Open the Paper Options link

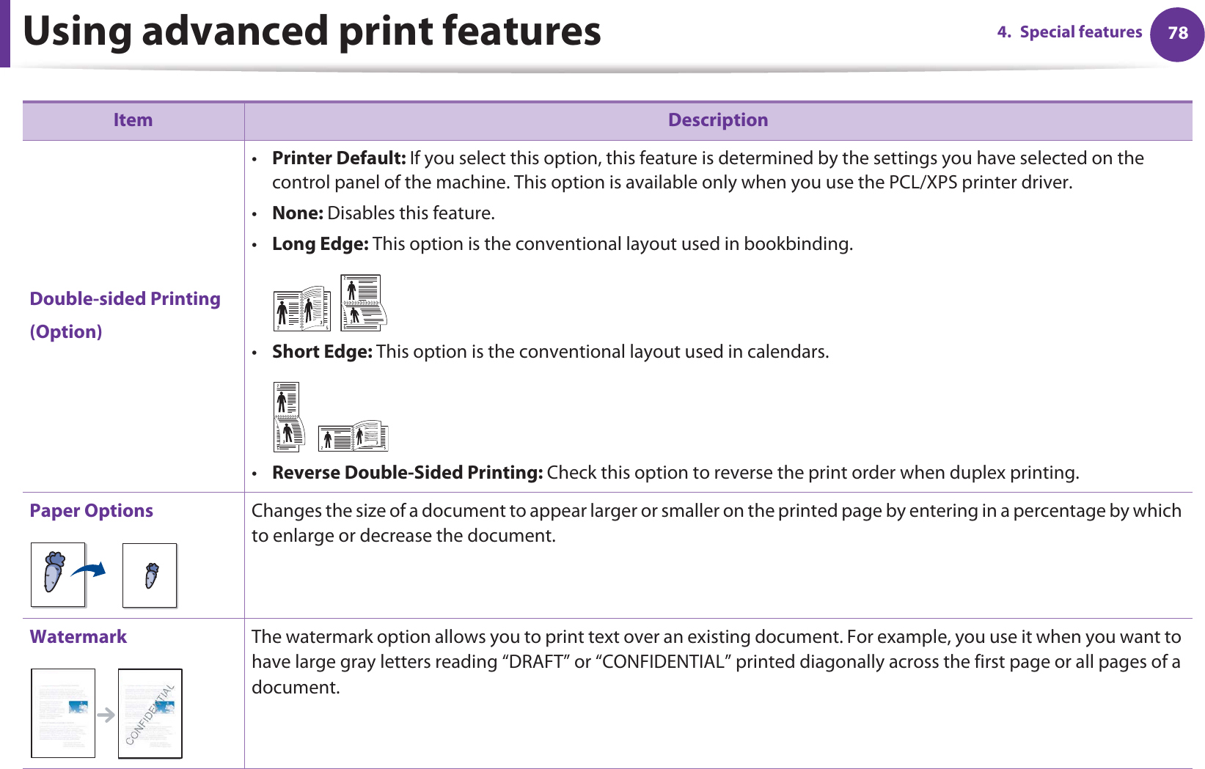[x=92, y=511]
